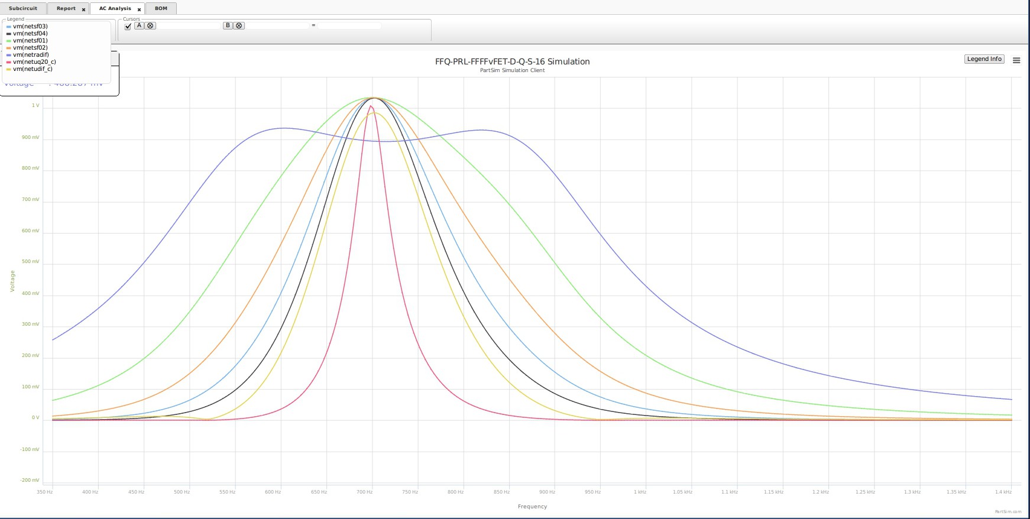Switch to the Subcircuit tab
This screenshot has width=1030, height=519.
click(x=23, y=8)
